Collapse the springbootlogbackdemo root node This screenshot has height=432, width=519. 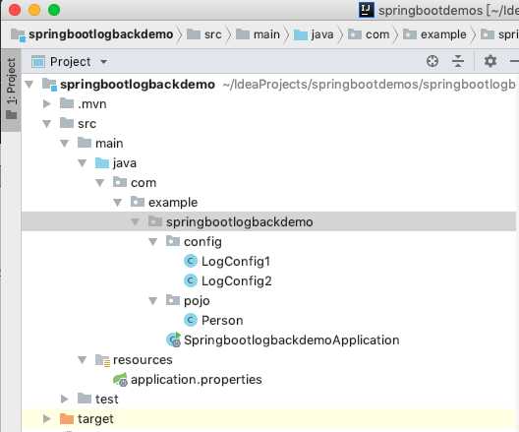pos(29,85)
